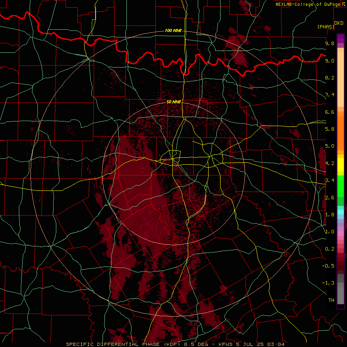
Task: Click the NEXLAB-College of DuPage credit text
Action: [308, 4]
